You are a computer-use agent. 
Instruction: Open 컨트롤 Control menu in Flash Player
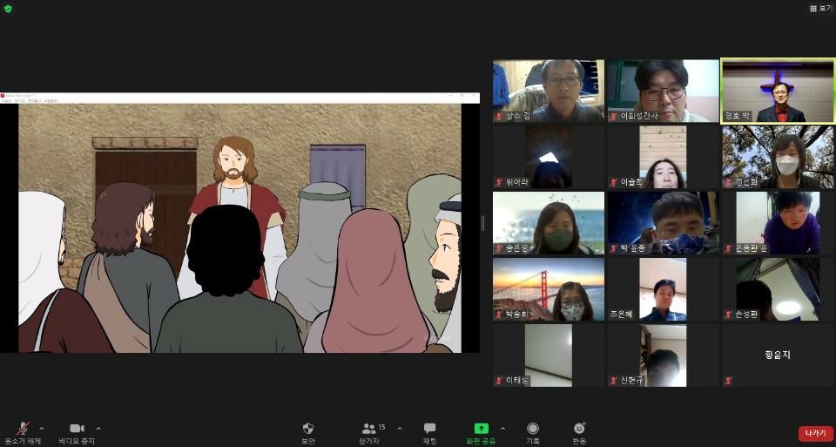click(x=35, y=101)
